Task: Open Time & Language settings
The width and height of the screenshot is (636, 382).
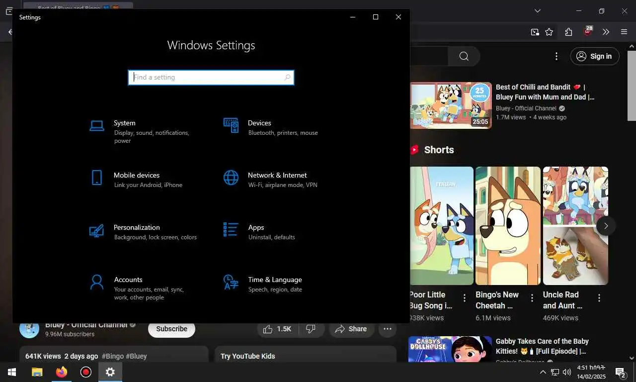Action: [278, 284]
